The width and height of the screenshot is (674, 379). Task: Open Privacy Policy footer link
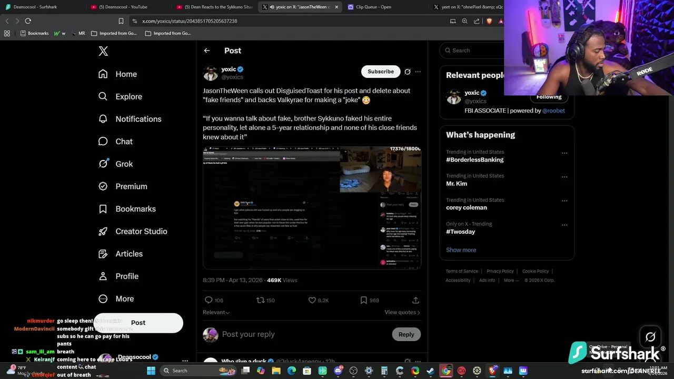click(x=500, y=271)
